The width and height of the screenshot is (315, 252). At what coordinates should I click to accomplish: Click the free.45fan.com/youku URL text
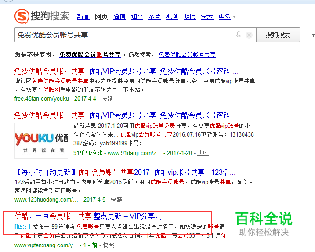42,99
